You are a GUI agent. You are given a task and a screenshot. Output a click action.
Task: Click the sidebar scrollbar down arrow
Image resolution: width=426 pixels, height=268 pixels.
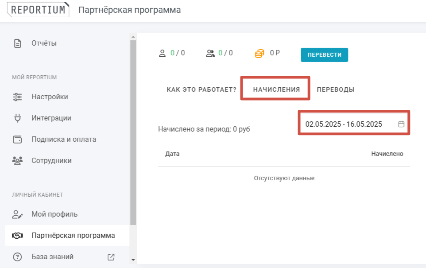[x=133, y=260]
